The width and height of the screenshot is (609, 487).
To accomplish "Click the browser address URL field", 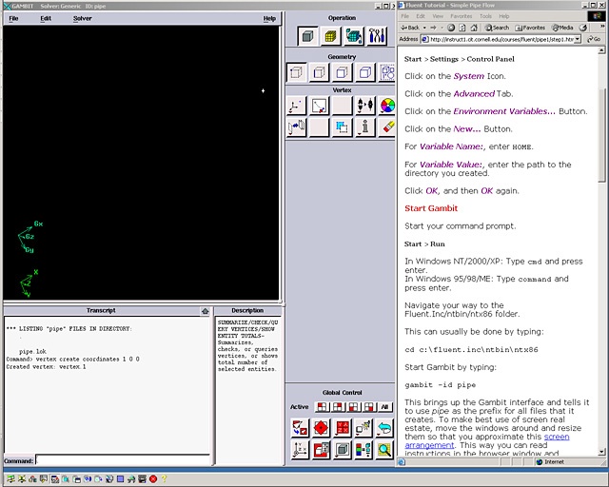I will pos(501,39).
